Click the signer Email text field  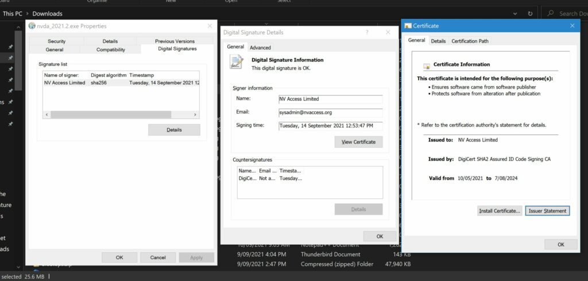tap(330, 113)
